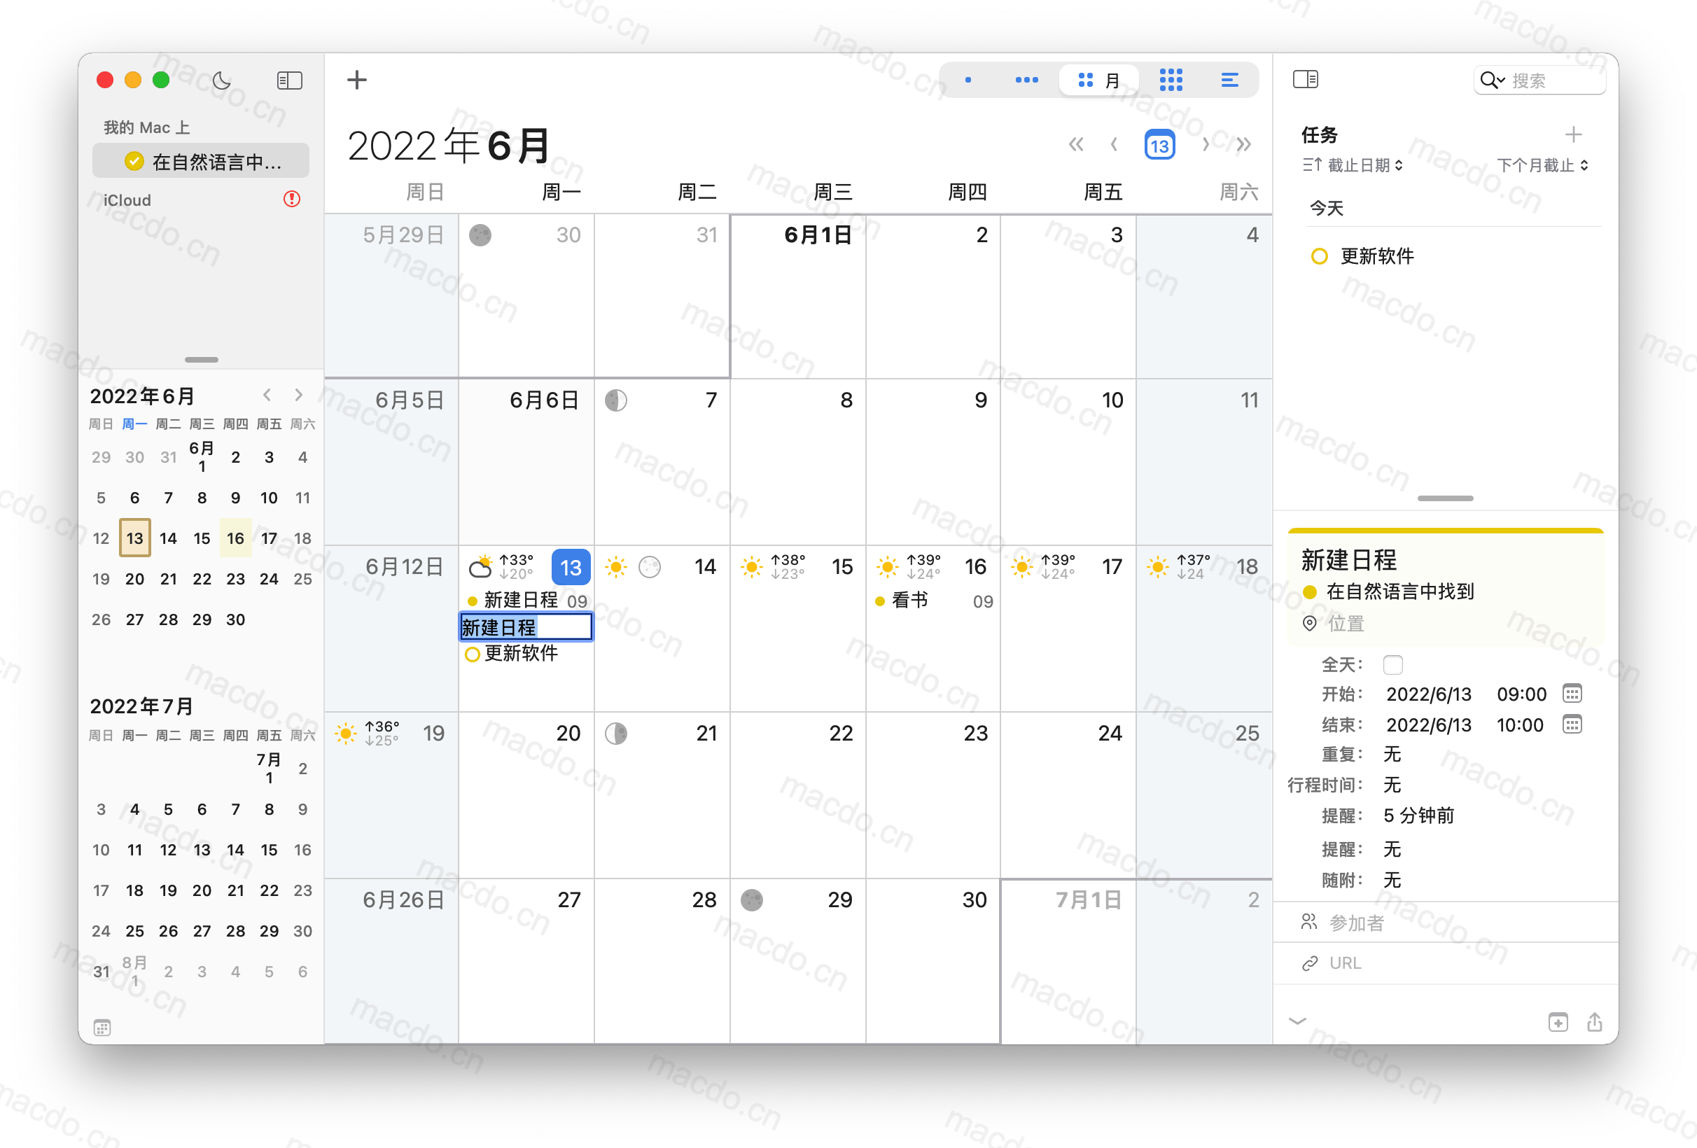Go to today via 13 button
This screenshot has width=1697, height=1148.
(1159, 146)
